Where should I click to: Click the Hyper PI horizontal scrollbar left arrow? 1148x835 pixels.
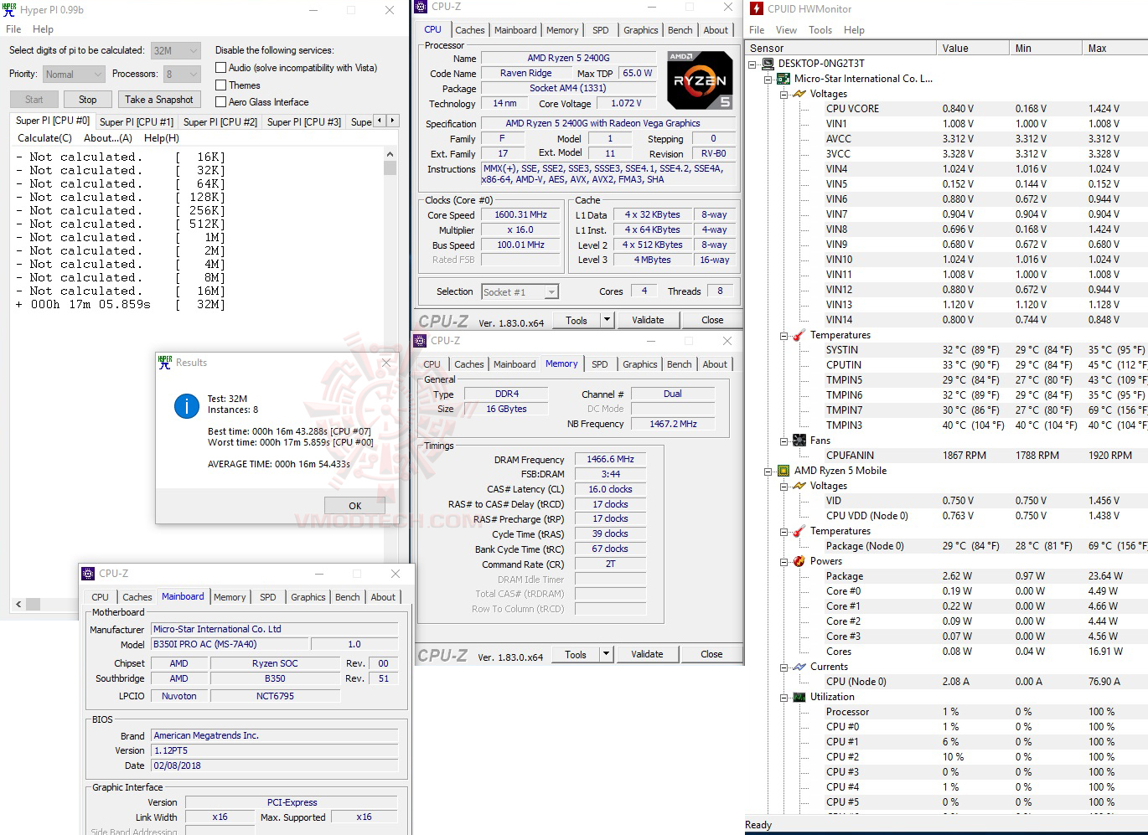coord(18,604)
